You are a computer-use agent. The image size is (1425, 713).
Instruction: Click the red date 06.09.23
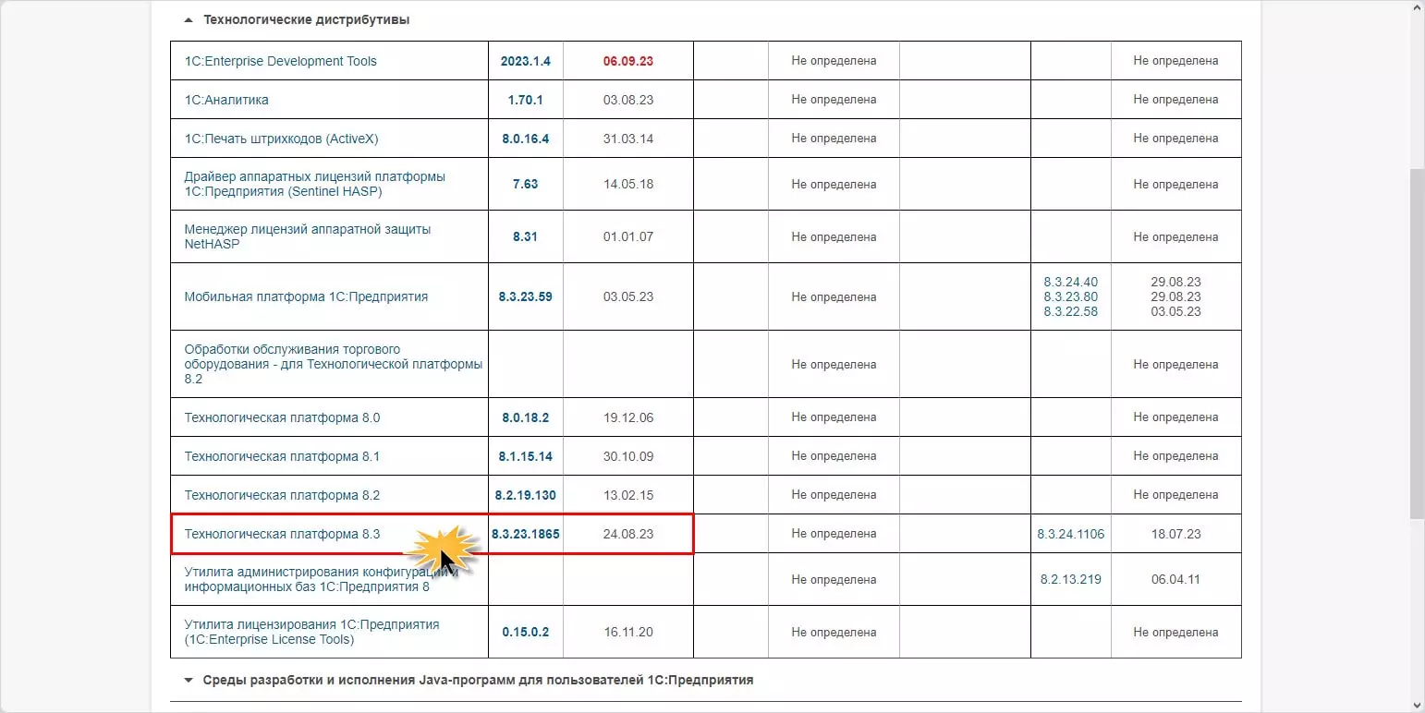click(x=628, y=61)
